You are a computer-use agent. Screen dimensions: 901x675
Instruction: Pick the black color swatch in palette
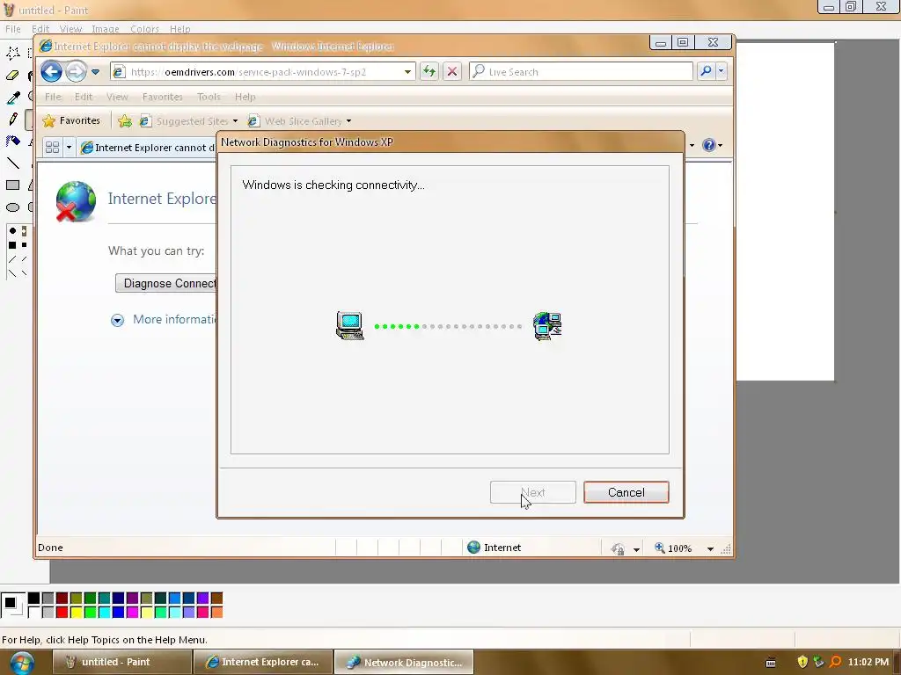(x=34, y=598)
